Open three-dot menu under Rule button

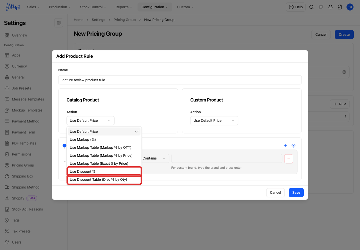345,117
